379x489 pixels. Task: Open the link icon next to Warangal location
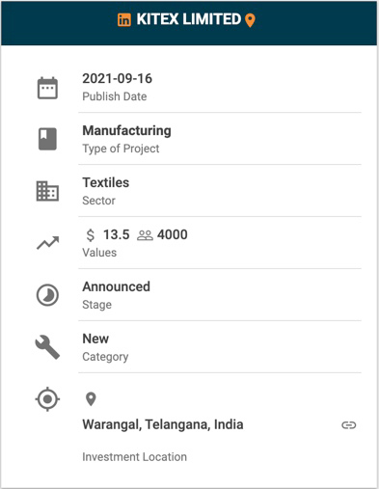tap(349, 425)
